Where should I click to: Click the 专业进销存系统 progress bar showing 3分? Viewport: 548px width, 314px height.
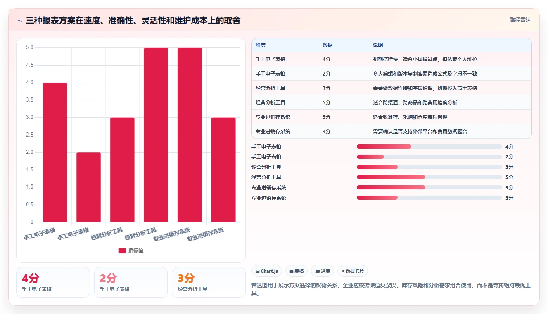(429, 198)
